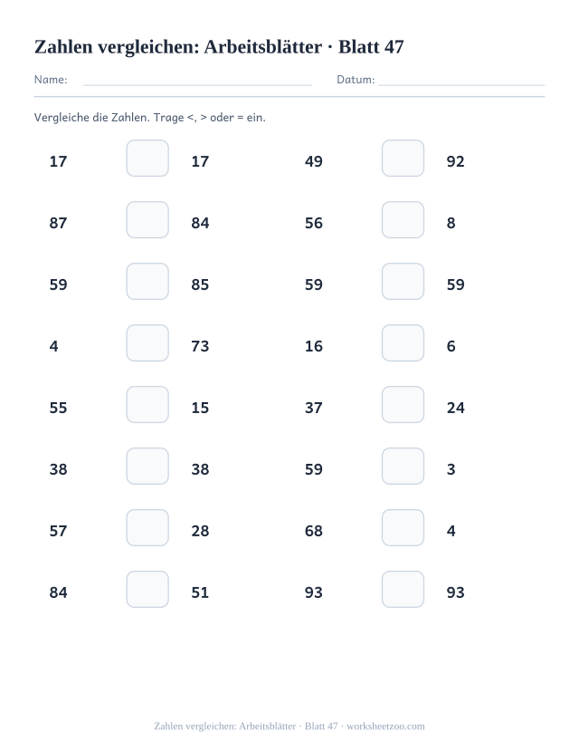
Task: Click the worksheetzoo.com footer text
Action: (385, 727)
